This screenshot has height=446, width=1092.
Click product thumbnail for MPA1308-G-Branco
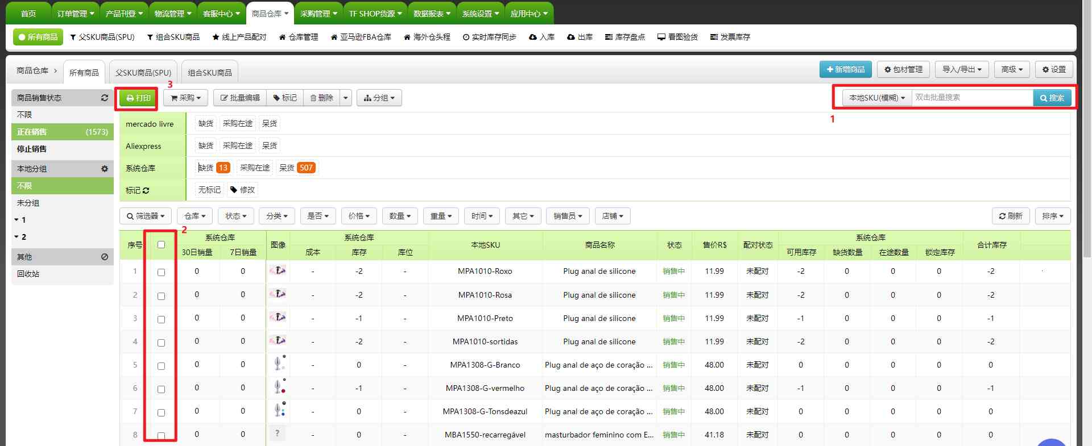pos(279,364)
